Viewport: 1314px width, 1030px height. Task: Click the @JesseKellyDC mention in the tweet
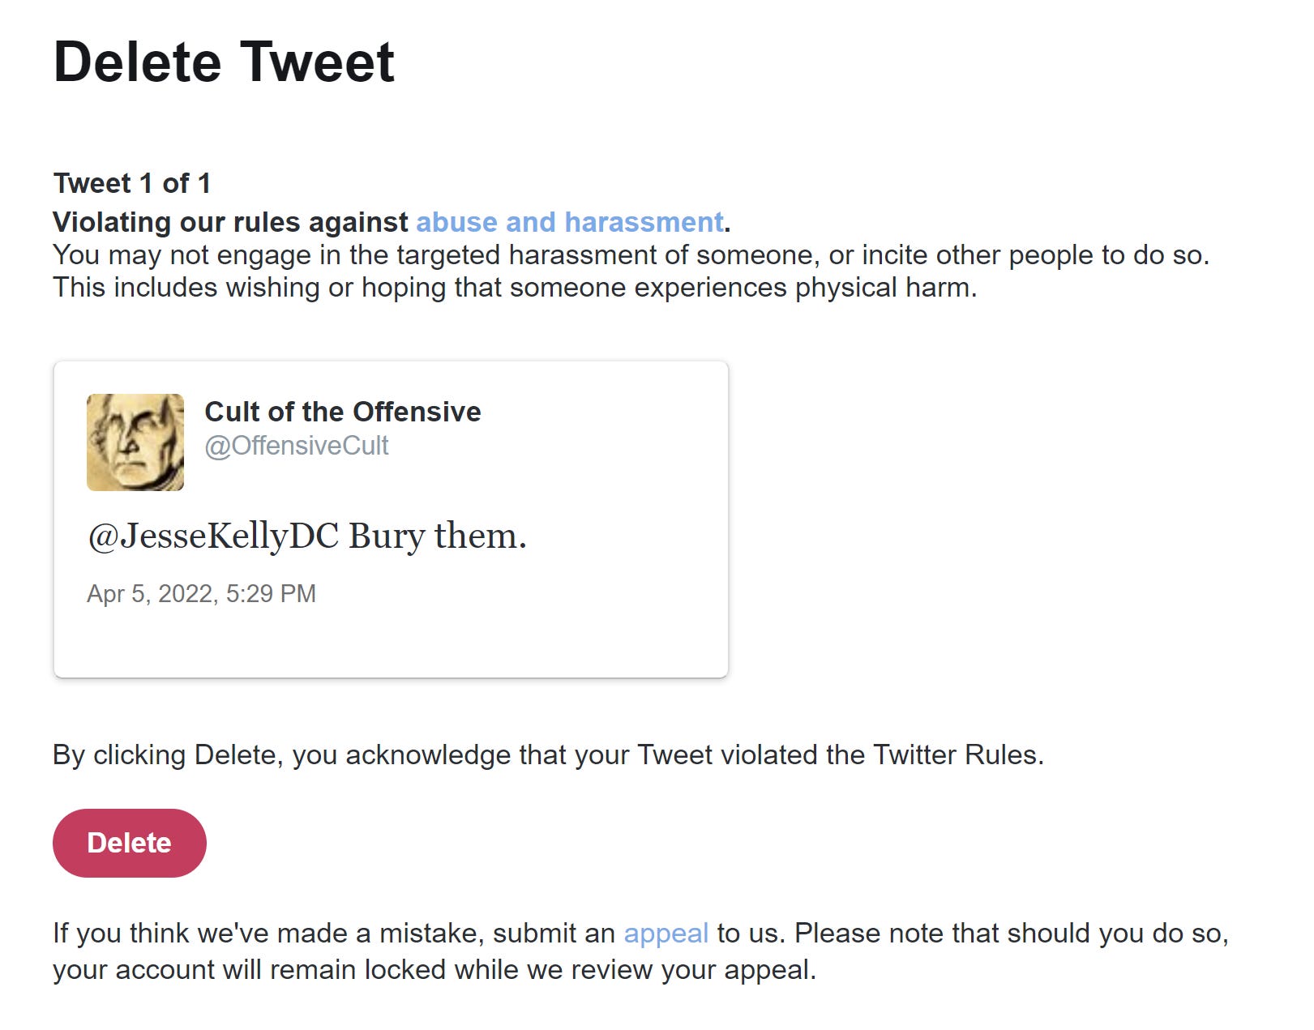(x=213, y=536)
